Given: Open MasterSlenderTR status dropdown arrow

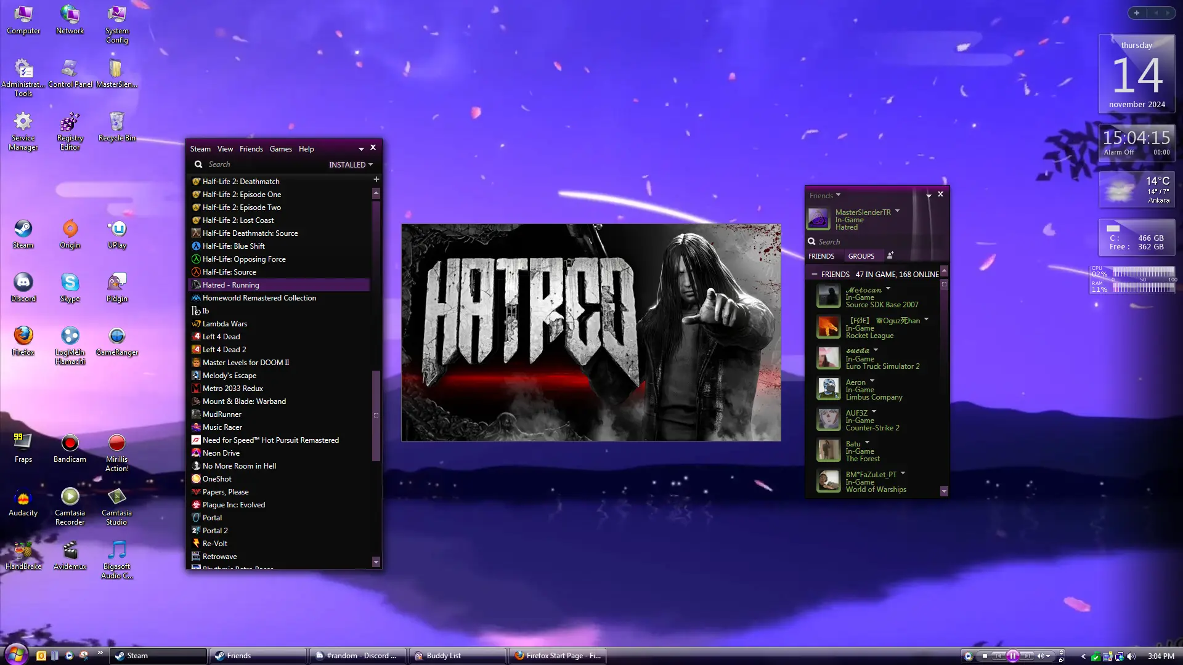Looking at the screenshot, I should [x=897, y=211].
